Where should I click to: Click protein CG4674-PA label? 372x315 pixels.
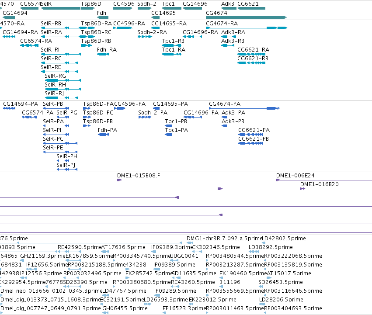[x=225, y=104]
